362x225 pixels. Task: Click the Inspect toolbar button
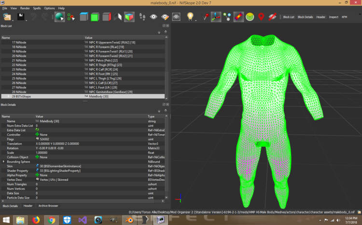pos(334,17)
